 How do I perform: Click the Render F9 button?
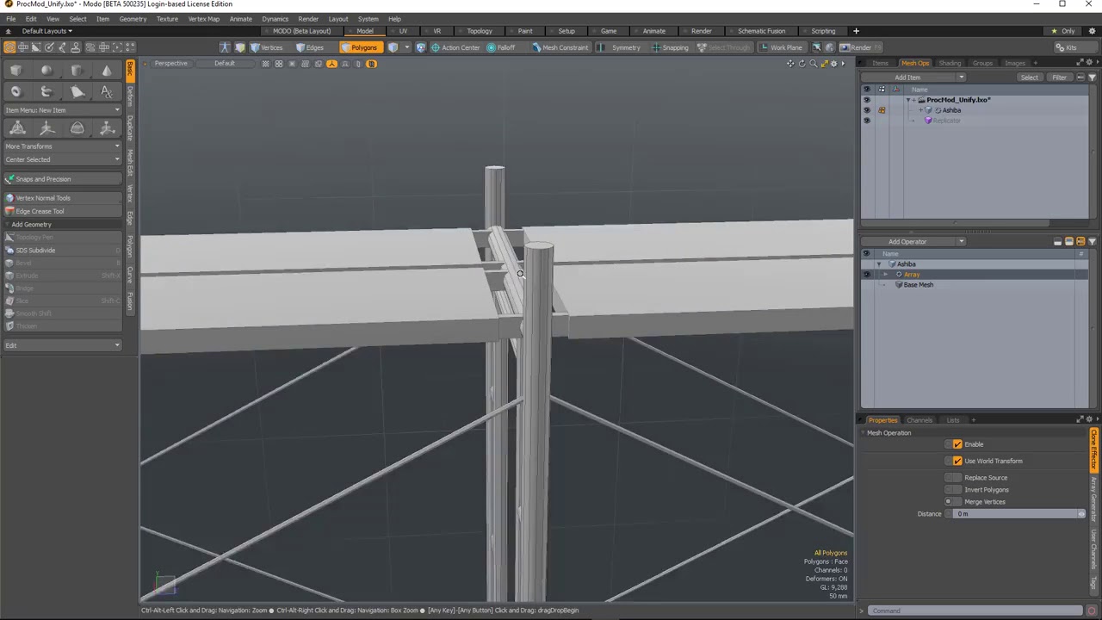pyautogui.click(x=860, y=47)
